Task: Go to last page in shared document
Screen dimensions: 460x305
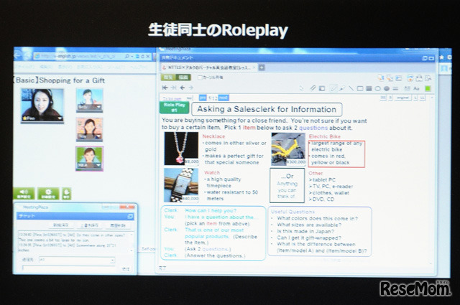Action: tap(174, 88)
